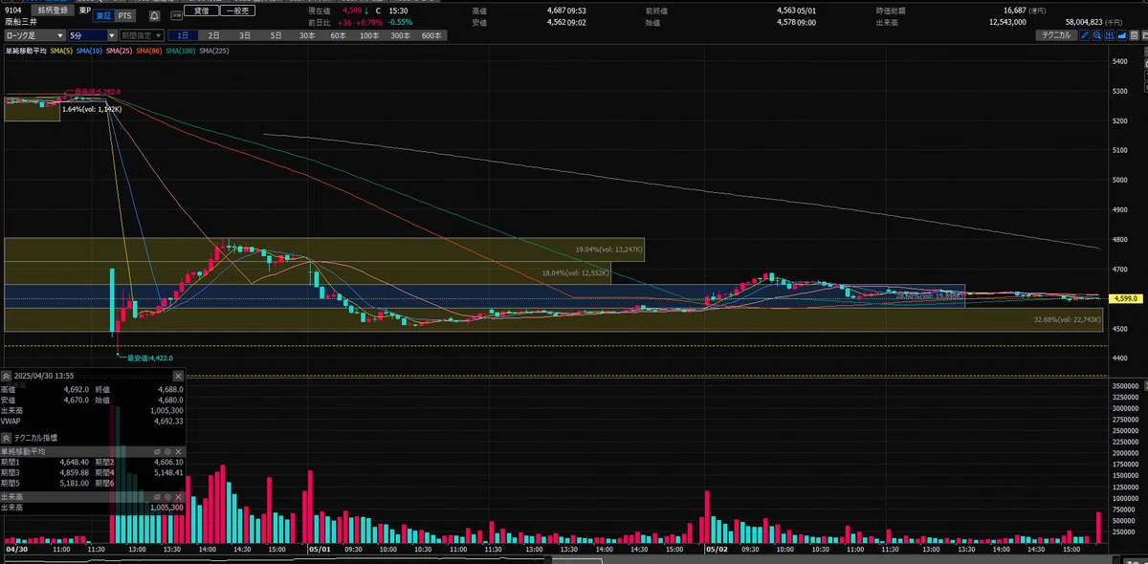Click the 期間1 value 4,648.40
1148x564 pixels.
point(75,462)
